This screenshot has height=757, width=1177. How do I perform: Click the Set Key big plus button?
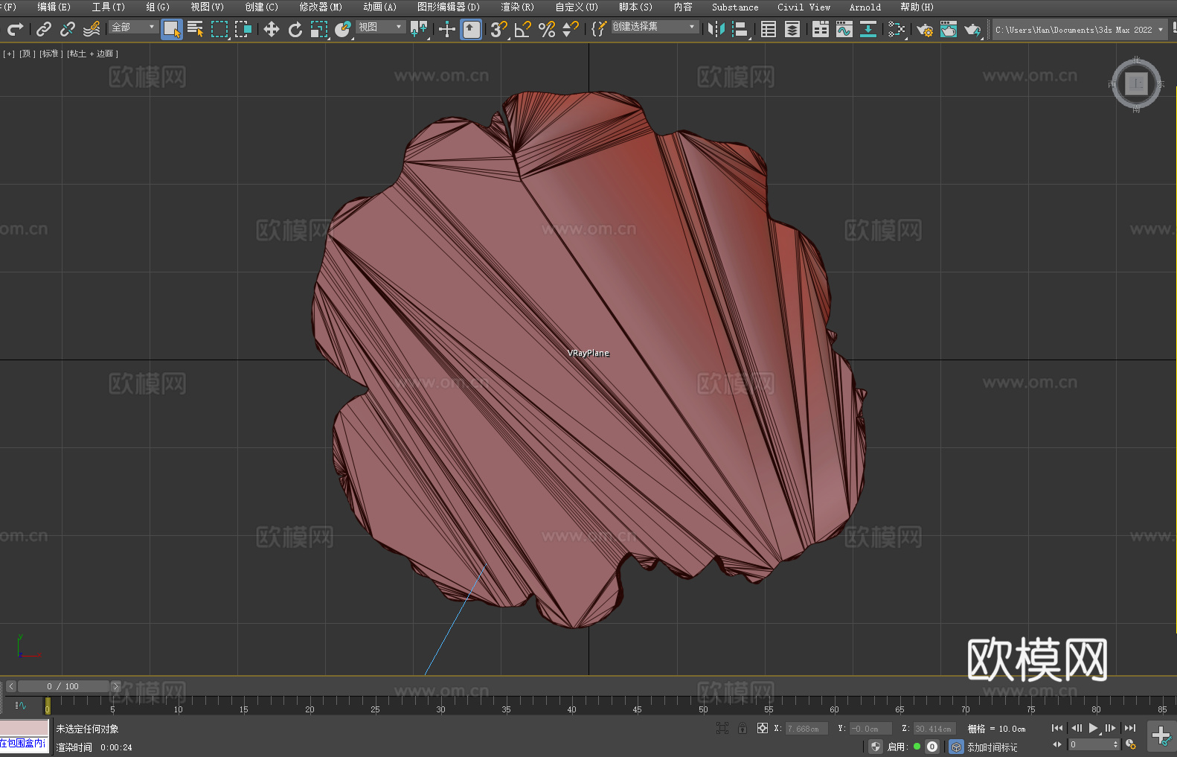pos(1161,737)
